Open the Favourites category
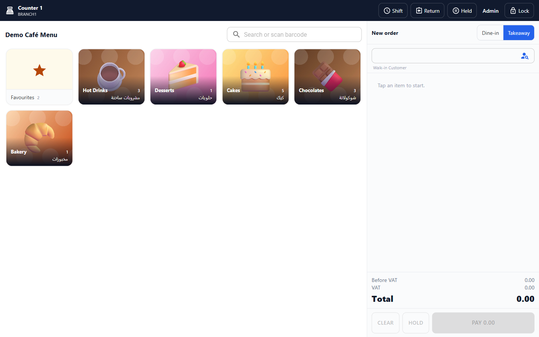The height and width of the screenshot is (337, 539). [x=39, y=77]
